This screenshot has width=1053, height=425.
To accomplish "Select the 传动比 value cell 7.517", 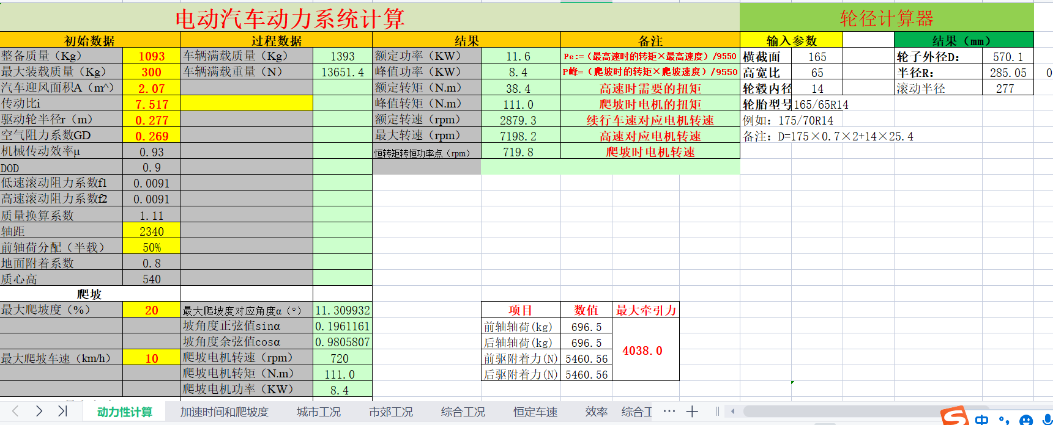I will [152, 104].
